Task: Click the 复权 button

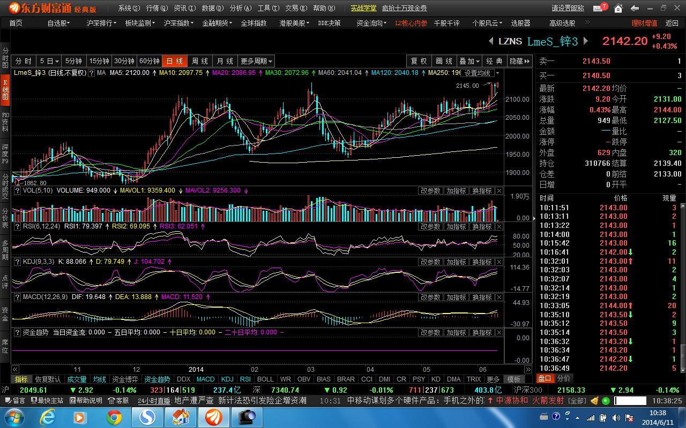Action: 419,61
